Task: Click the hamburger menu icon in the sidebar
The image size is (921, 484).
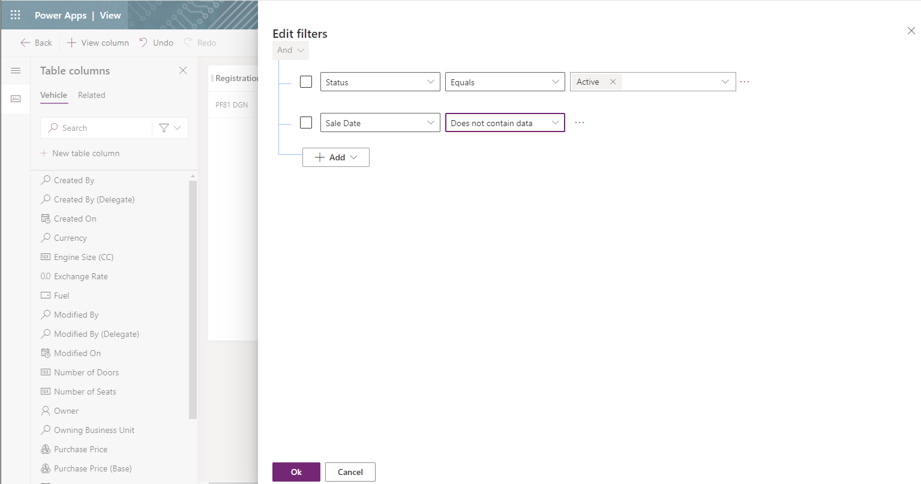Action: click(16, 70)
